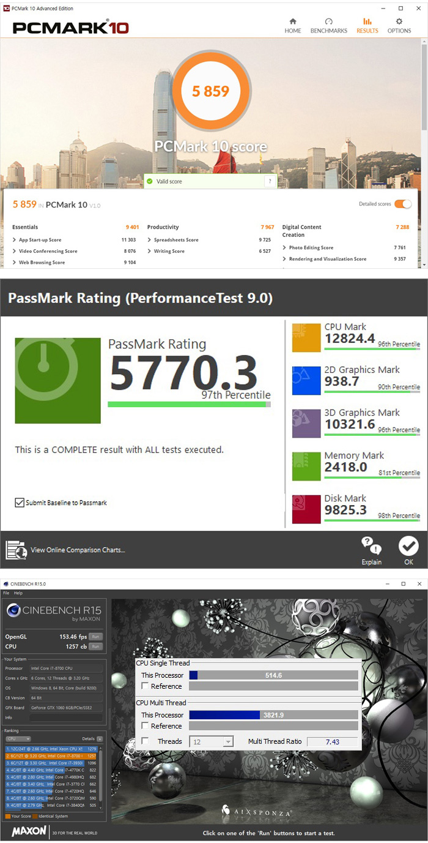Click the 3D Graphics Mark purple icon

pyautogui.click(x=306, y=424)
